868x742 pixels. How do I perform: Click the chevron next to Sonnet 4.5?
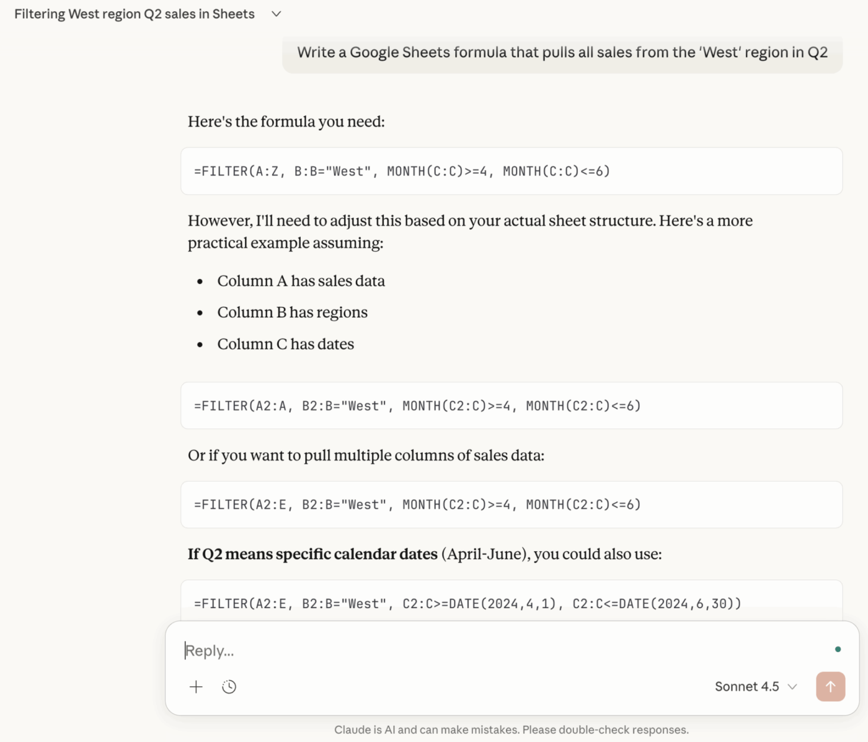tap(792, 686)
